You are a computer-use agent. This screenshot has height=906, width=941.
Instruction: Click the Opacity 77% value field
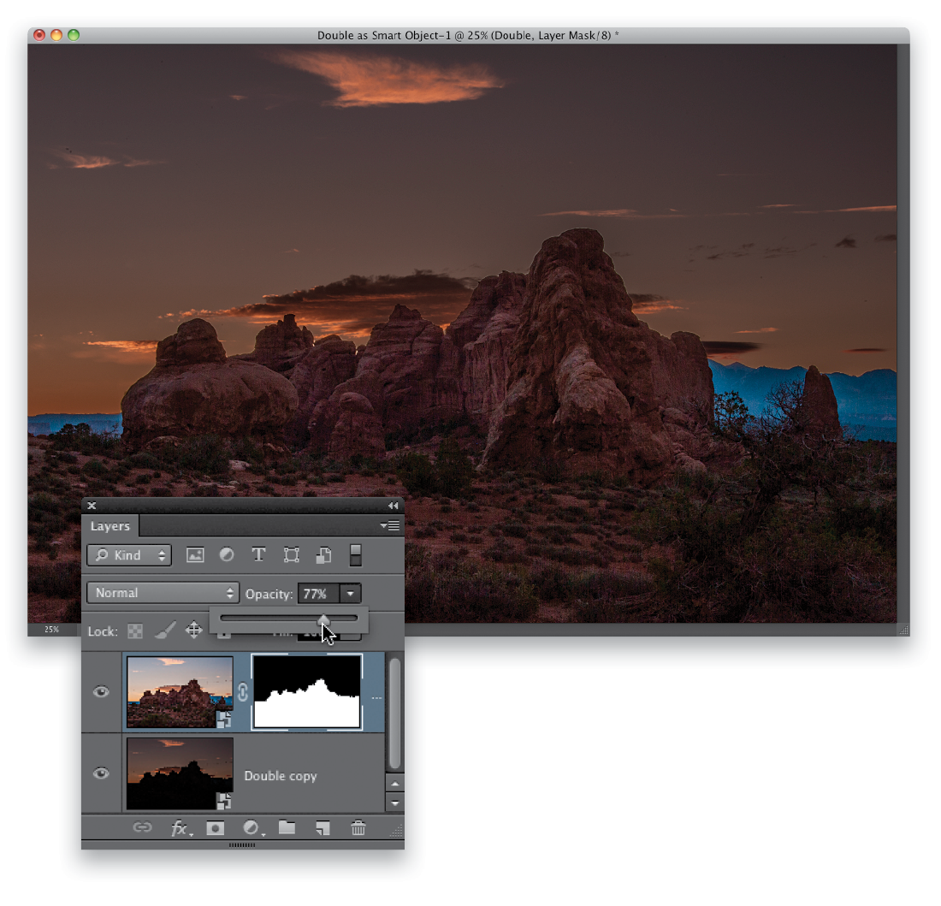click(318, 594)
